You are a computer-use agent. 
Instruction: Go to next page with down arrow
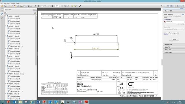point(38,6)
